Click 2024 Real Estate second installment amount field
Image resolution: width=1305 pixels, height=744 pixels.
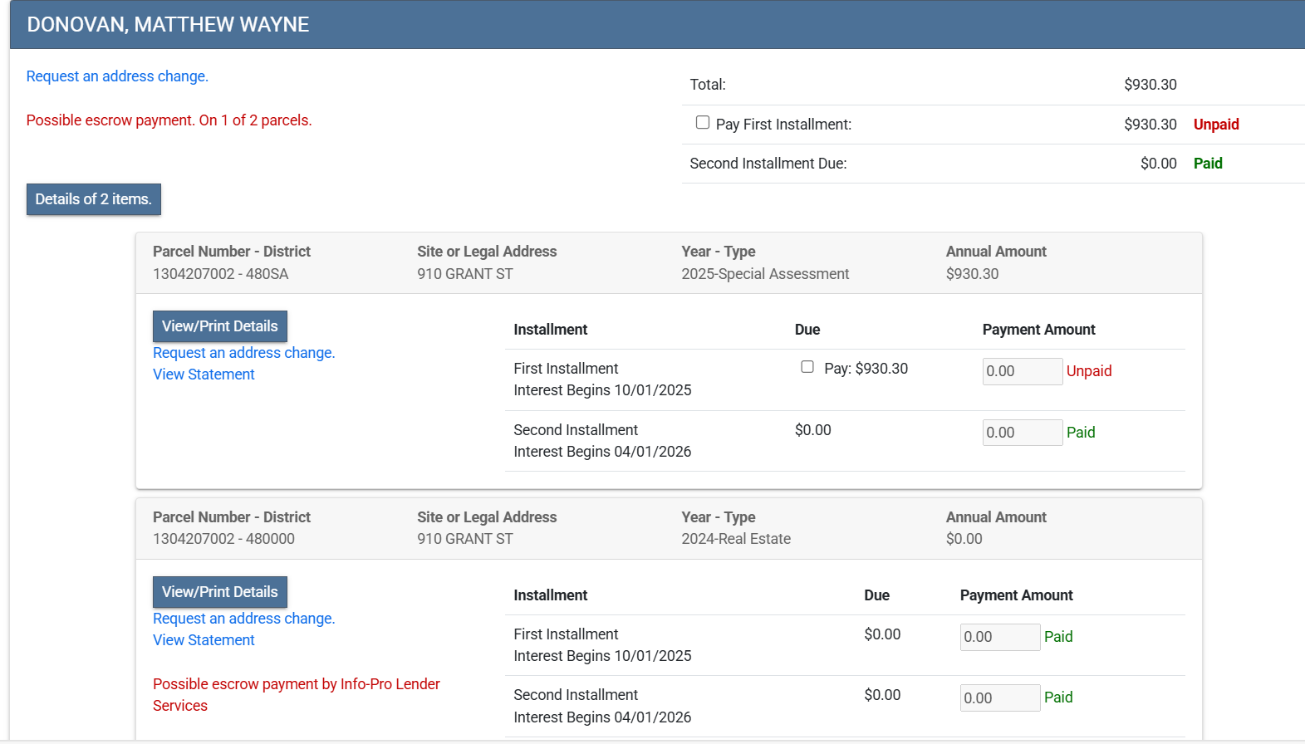pos(999,698)
